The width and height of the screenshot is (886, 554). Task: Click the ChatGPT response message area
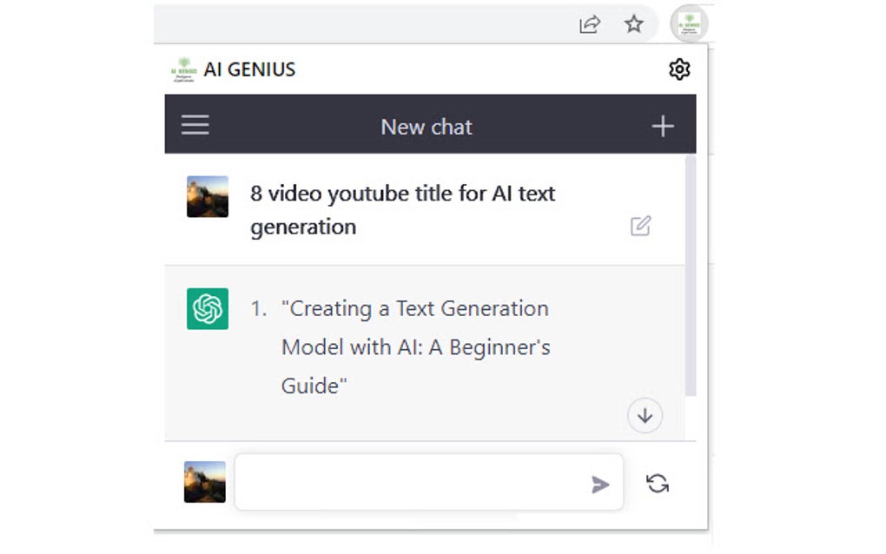[x=426, y=347]
